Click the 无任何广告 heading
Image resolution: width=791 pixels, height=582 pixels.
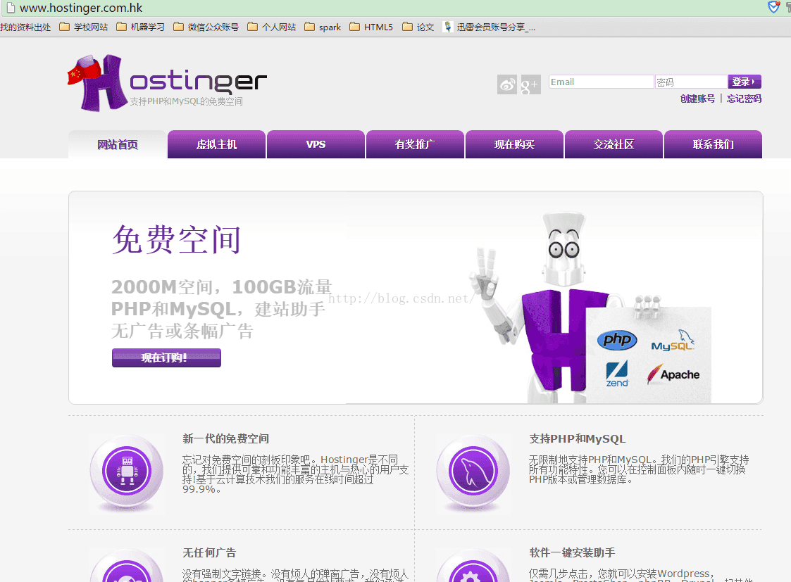coord(209,552)
